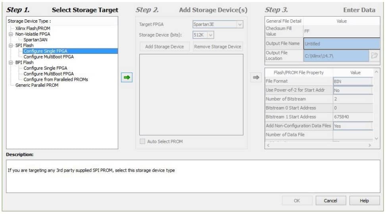Click the green arrow after Step 1
The image size is (386, 214).
pyautogui.click(x=127, y=78)
